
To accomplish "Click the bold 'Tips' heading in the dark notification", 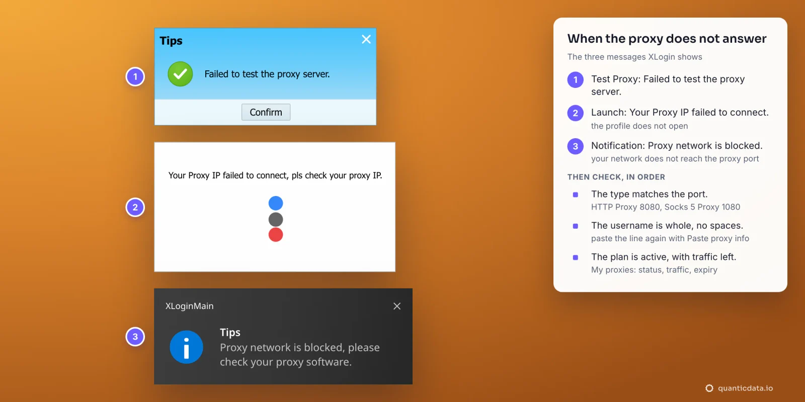I will [x=230, y=332].
